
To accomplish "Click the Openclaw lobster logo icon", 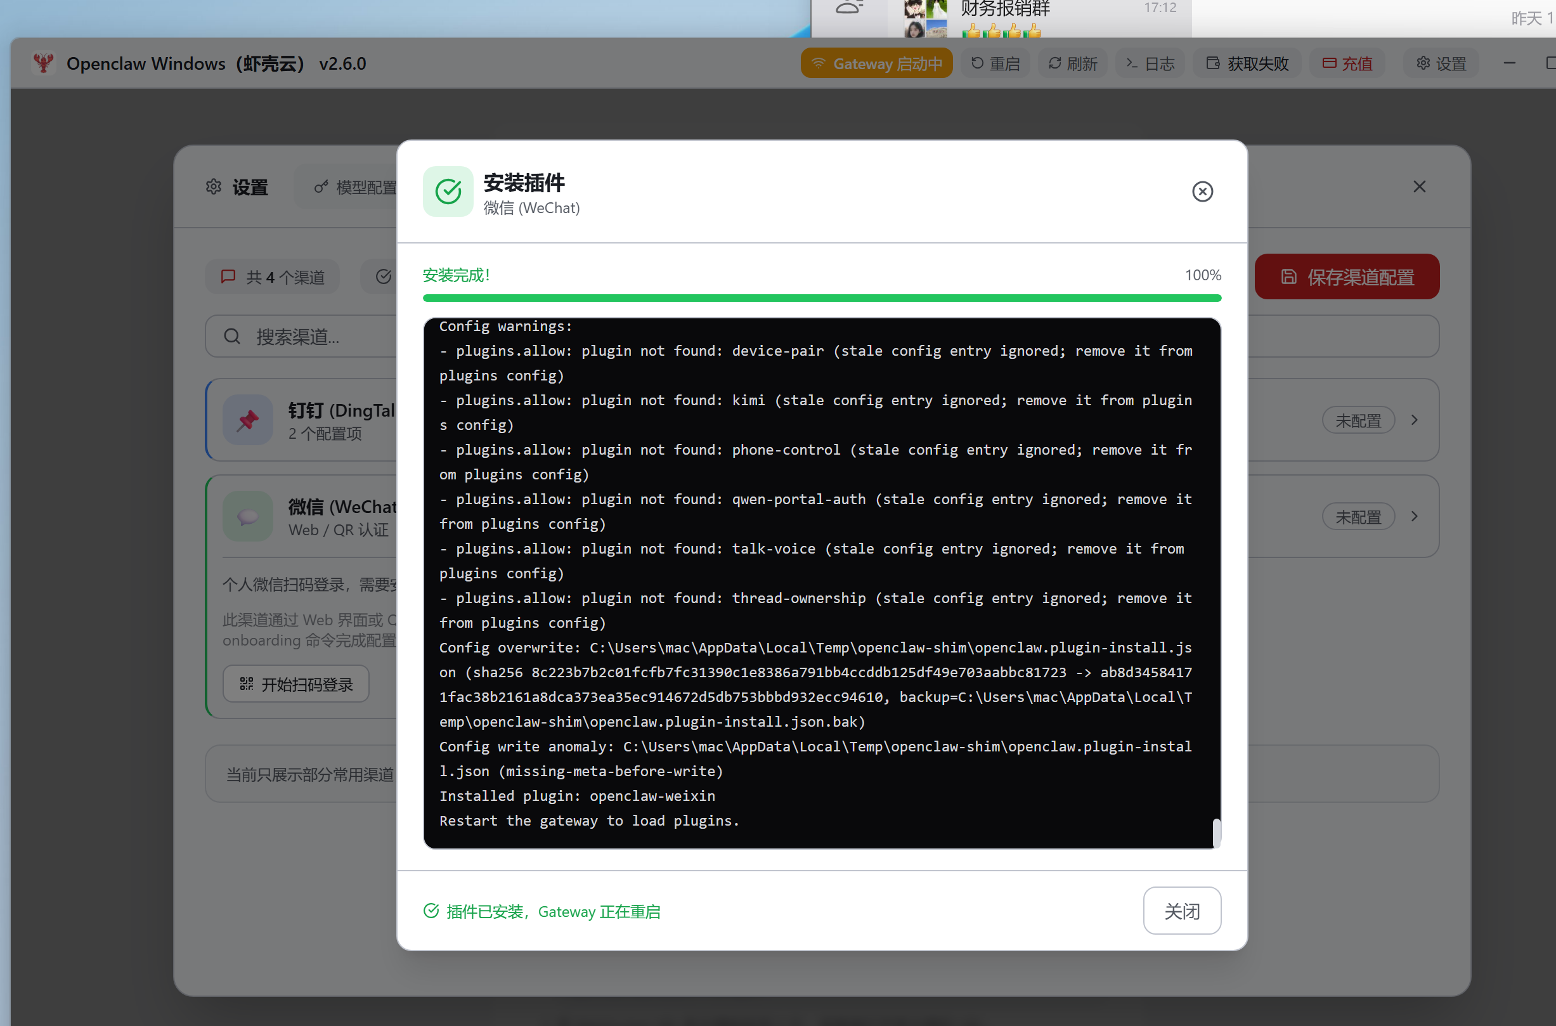I will [44, 63].
